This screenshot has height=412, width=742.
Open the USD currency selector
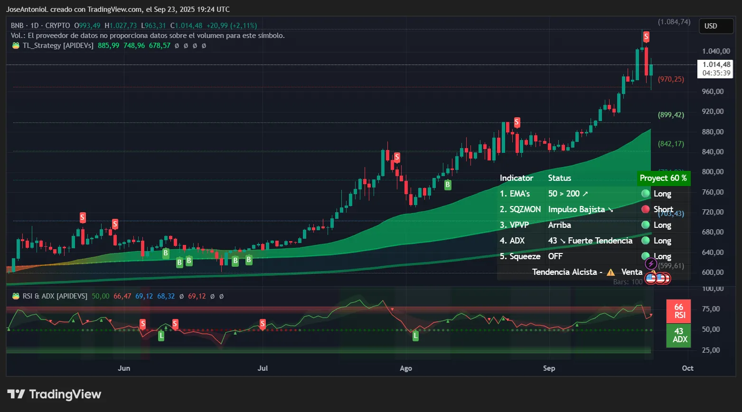pos(716,26)
